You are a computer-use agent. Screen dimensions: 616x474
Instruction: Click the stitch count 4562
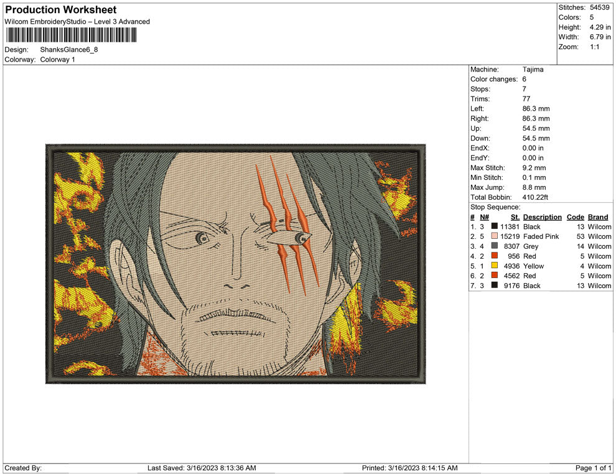(512, 276)
